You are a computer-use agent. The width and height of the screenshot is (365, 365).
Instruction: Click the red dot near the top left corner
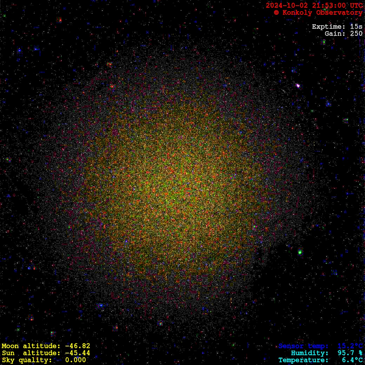[x=60, y=20]
